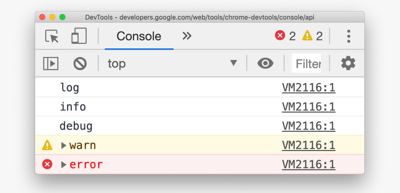Image resolution: width=400 pixels, height=193 pixels.
Task: Open the top context dropdown
Action: tap(172, 63)
